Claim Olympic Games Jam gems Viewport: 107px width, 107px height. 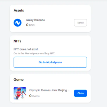coord(81,93)
